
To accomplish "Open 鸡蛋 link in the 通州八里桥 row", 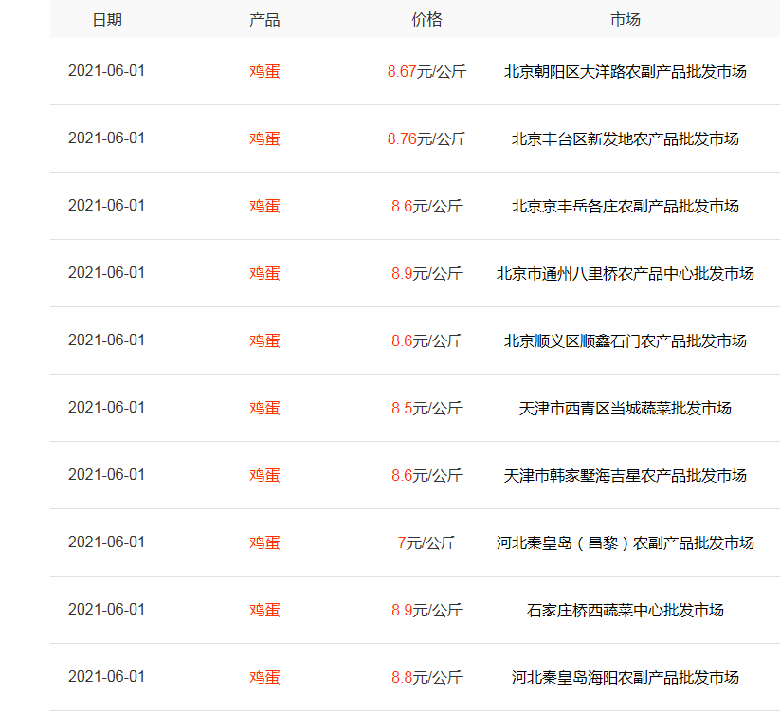I will click(x=264, y=273).
